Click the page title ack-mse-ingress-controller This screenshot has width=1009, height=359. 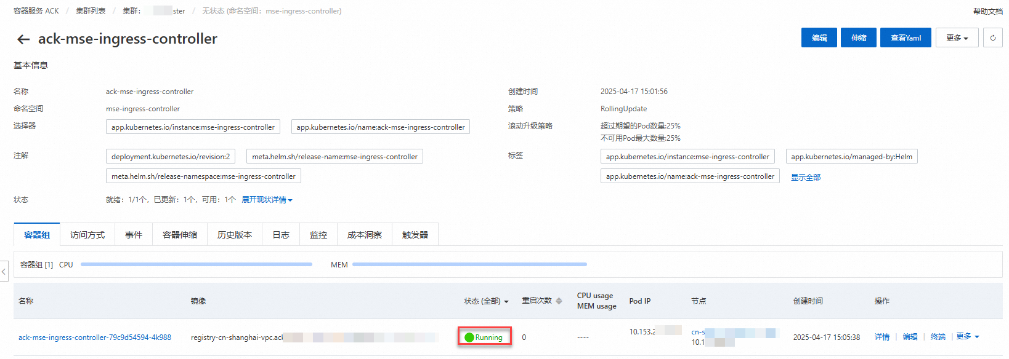128,39
